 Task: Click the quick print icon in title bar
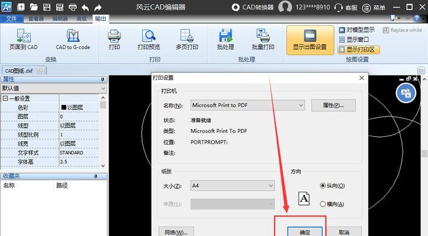pyautogui.click(x=73, y=7)
